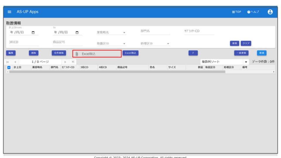This screenshot has width=281, height=158.
Task: Open the hamburger navigation menu
Action: (x=9, y=12)
